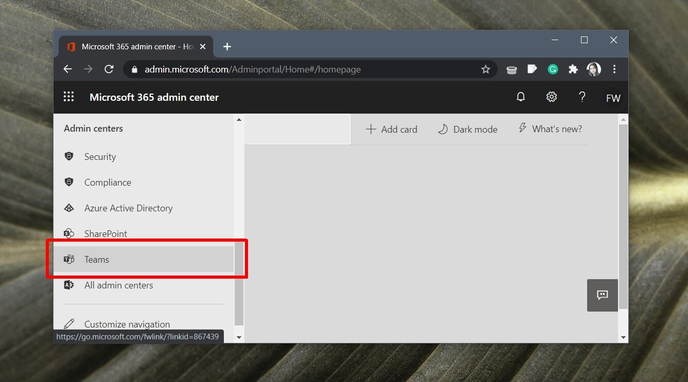Screen dimensions: 688x382
Task: Click Customize navigation at sidebar bottom
Action: point(127,324)
